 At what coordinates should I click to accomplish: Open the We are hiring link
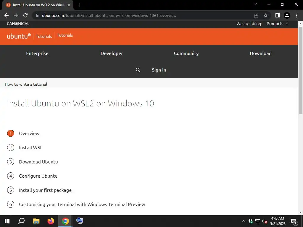(x=249, y=24)
